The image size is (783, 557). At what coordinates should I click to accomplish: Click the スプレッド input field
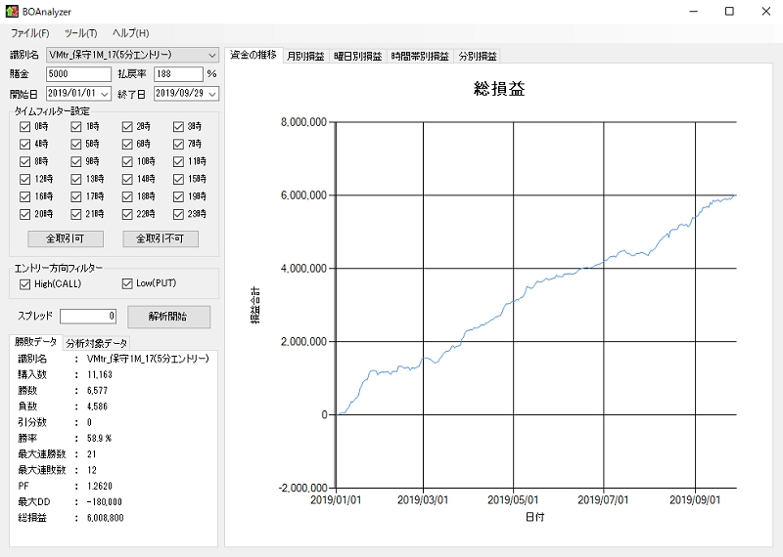88,316
